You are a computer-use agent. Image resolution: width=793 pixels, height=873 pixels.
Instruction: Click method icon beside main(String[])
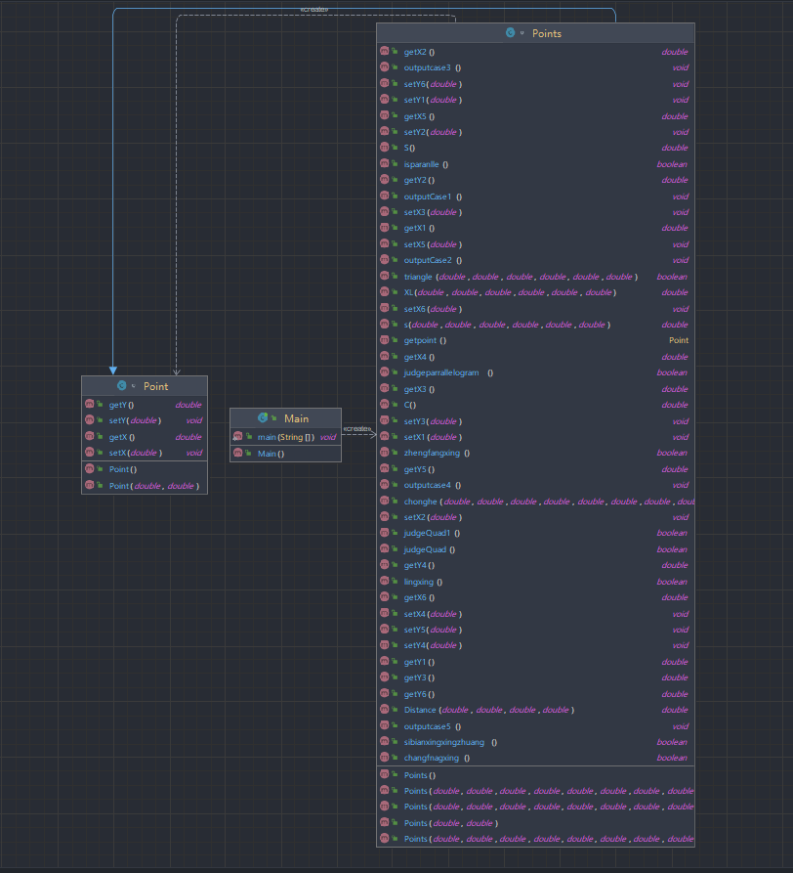tap(238, 436)
